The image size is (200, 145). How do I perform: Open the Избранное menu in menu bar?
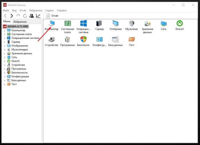[x=36, y=11]
